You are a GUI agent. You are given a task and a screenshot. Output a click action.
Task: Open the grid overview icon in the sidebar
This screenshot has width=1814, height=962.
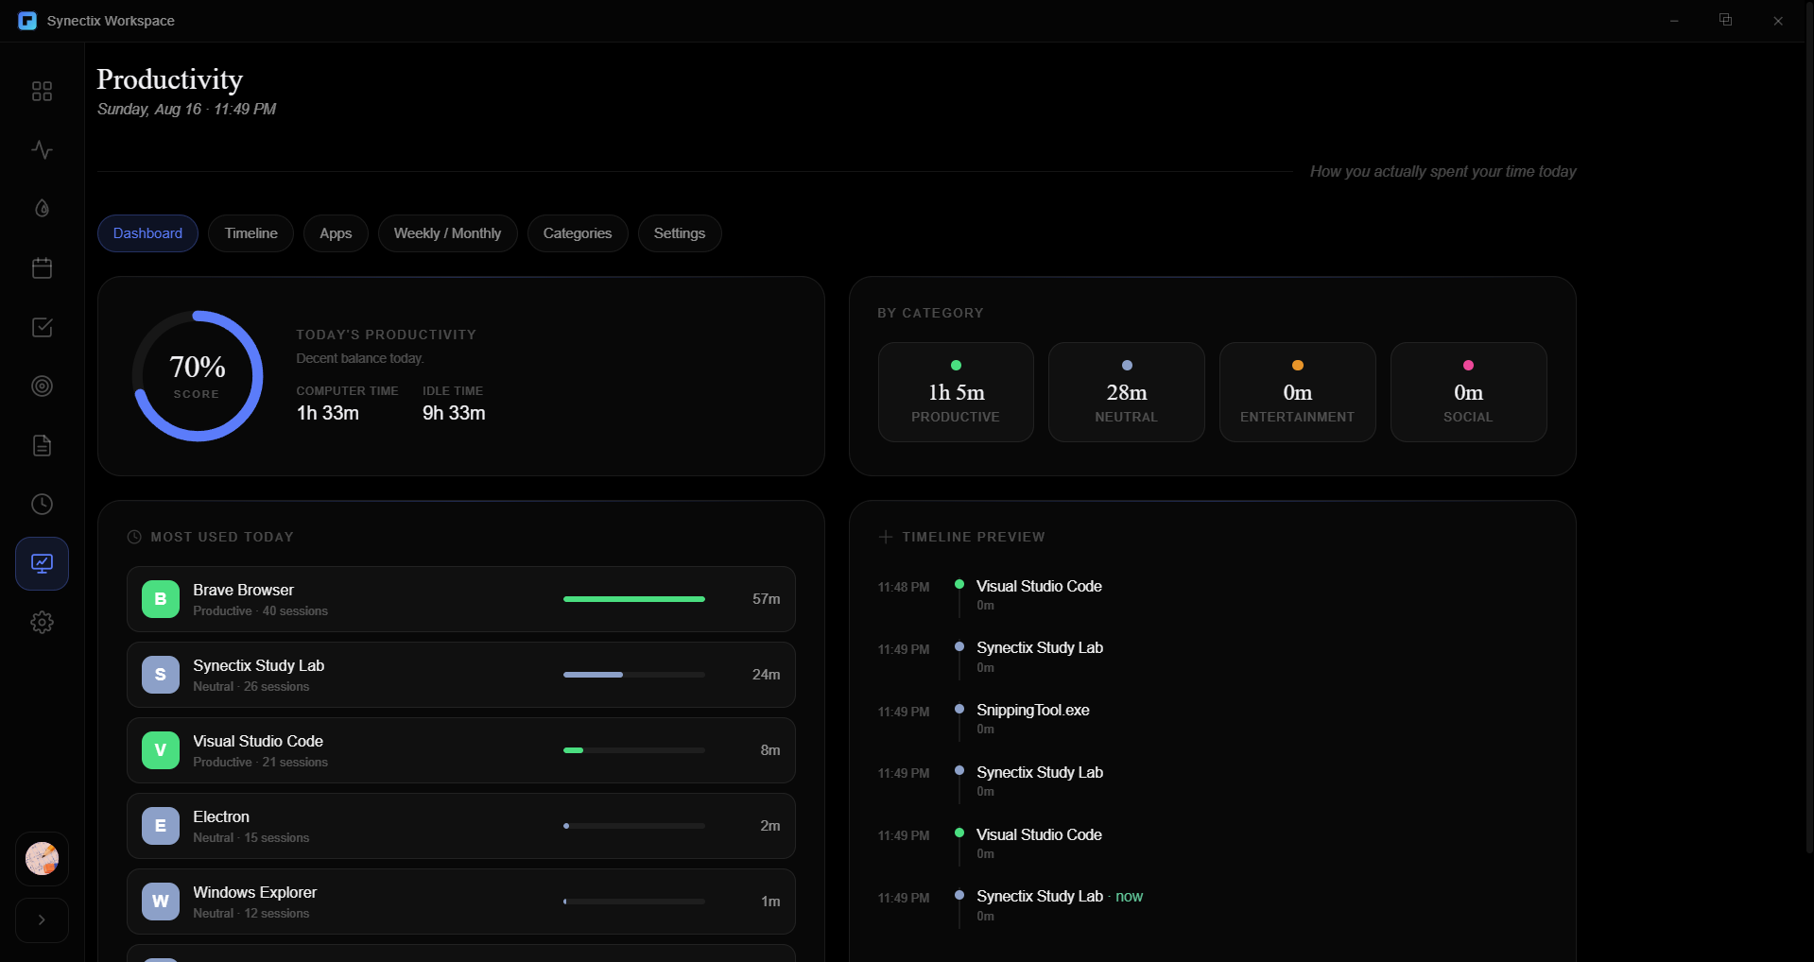[x=42, y=91]
